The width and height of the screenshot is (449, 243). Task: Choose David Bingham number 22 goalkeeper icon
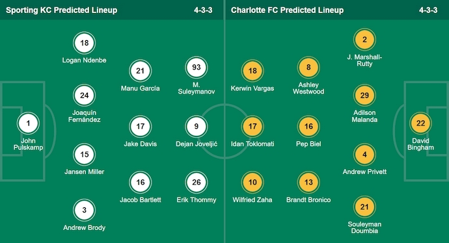coord(420,123)
